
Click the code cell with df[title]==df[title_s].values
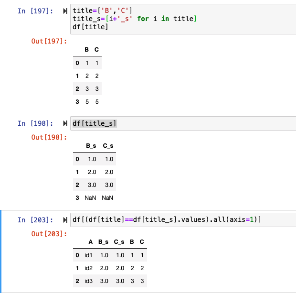coord(183,220)
